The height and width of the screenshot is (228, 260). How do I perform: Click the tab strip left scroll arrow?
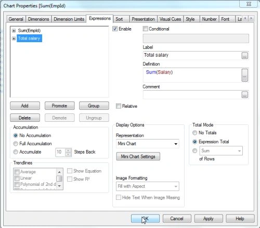point(245,18)
